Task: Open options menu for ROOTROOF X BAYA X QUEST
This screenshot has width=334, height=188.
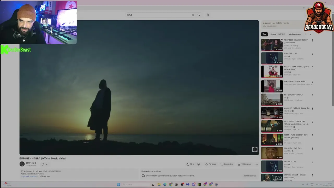Action: [312, 40]
